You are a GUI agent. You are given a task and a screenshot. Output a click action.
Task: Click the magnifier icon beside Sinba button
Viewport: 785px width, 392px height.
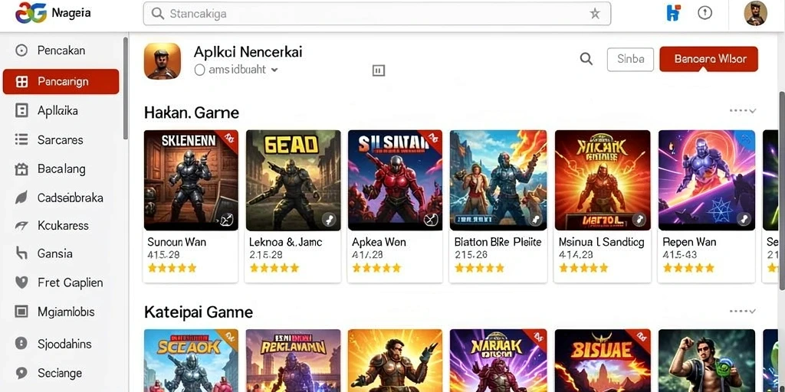[586, 59]
